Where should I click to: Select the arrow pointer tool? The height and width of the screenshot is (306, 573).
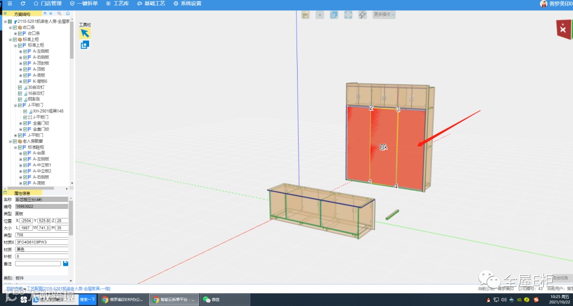pyautogui.click(x=85, y=33)
